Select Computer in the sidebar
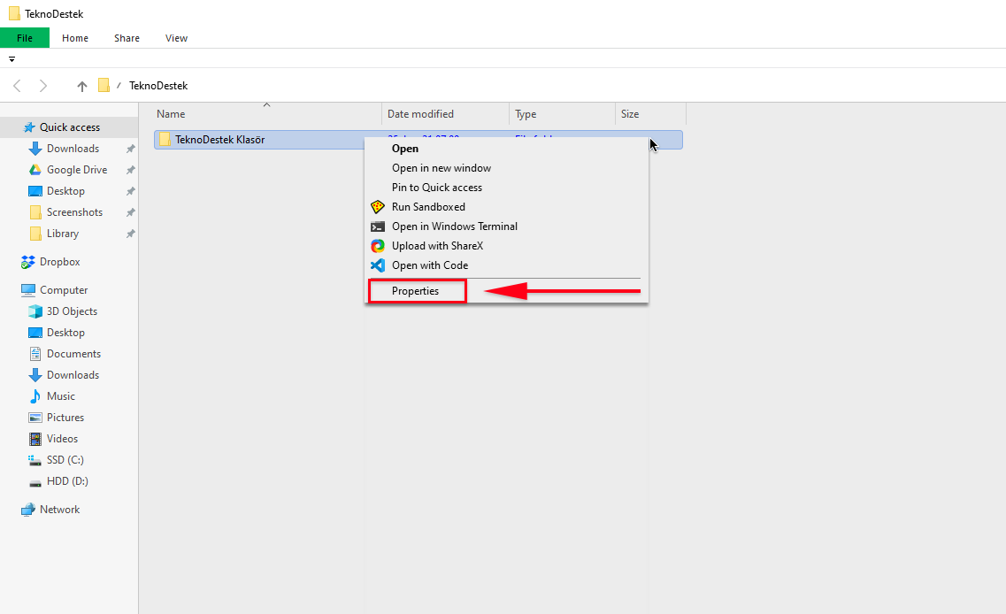The height and width of the screenshot is (614, 1006). 64,290
